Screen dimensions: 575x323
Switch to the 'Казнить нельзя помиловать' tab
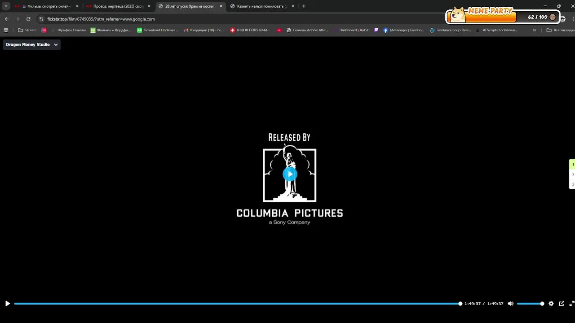click(x=262, y=6)
